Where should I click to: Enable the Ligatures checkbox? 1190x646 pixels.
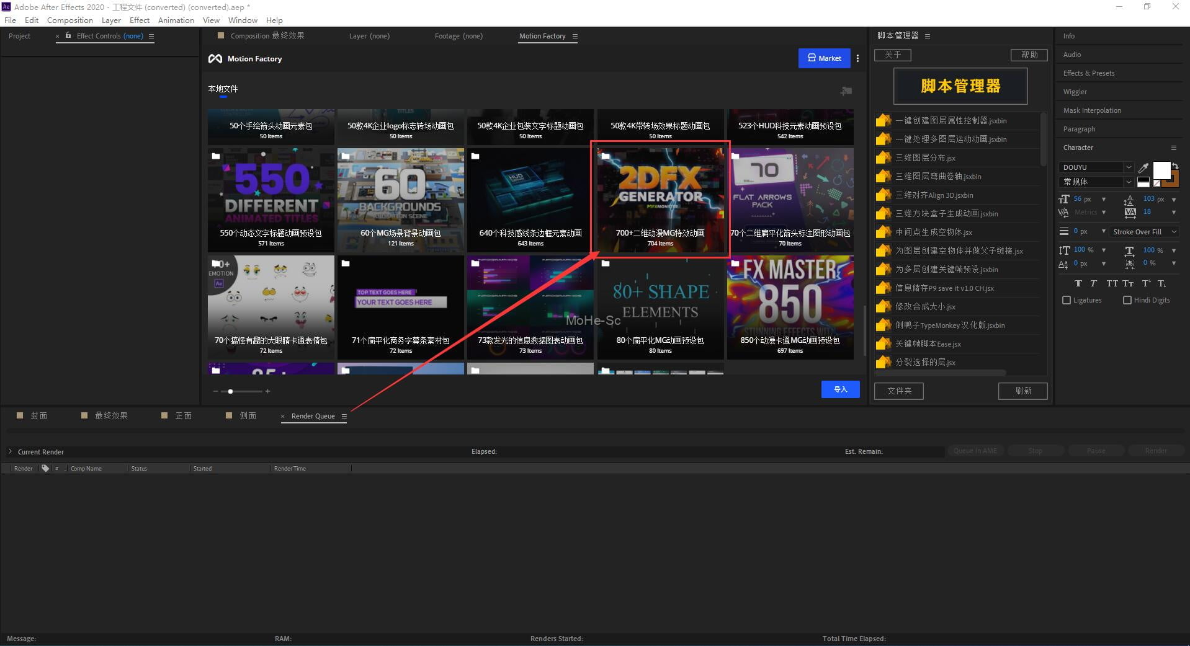coord(1067,300)
